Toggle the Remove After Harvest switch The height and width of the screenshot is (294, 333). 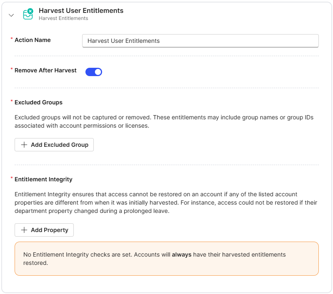tap(94, 72)
